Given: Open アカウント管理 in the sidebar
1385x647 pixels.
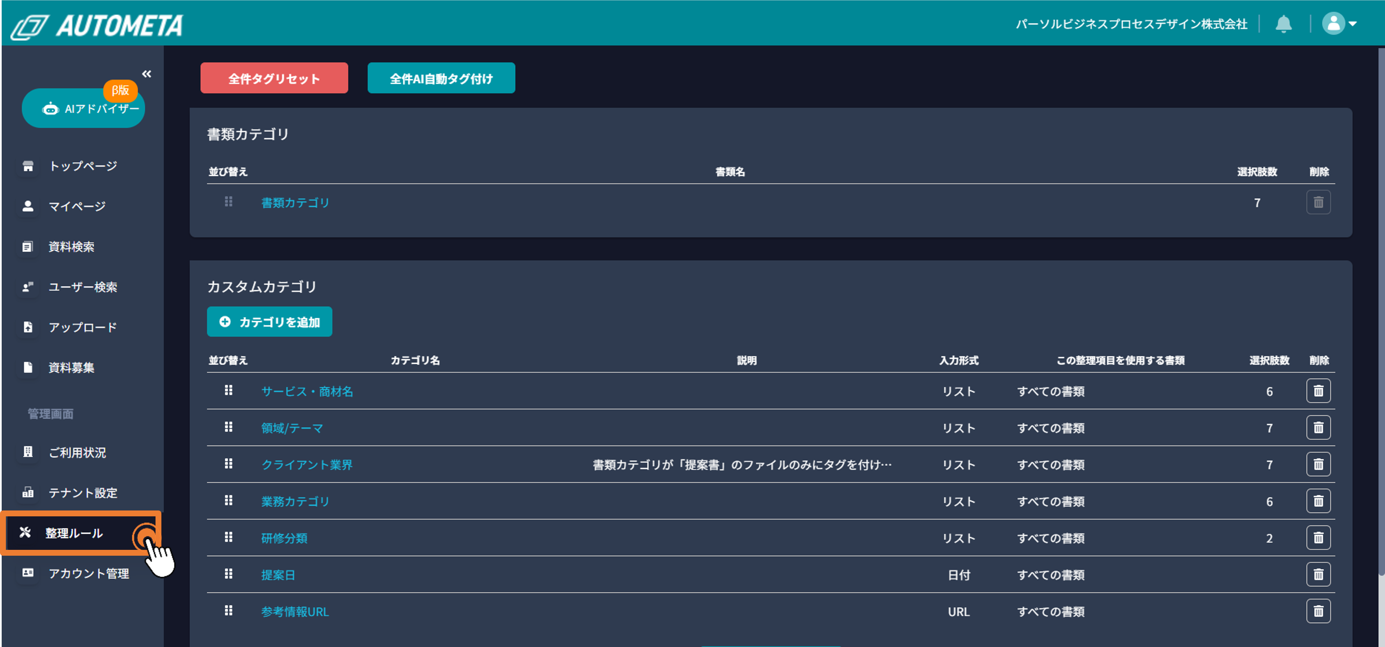Looking at the screenshot, I should (x=89, y=573).
